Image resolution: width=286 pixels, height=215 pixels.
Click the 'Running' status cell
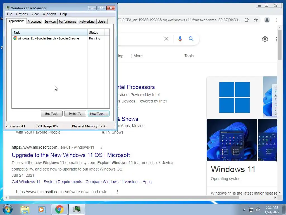tap(95, 38)
